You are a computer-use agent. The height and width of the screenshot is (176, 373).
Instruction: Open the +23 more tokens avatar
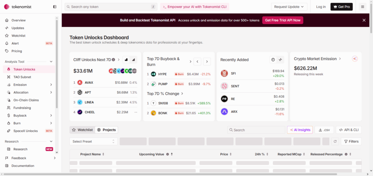[x=134, y=71]
